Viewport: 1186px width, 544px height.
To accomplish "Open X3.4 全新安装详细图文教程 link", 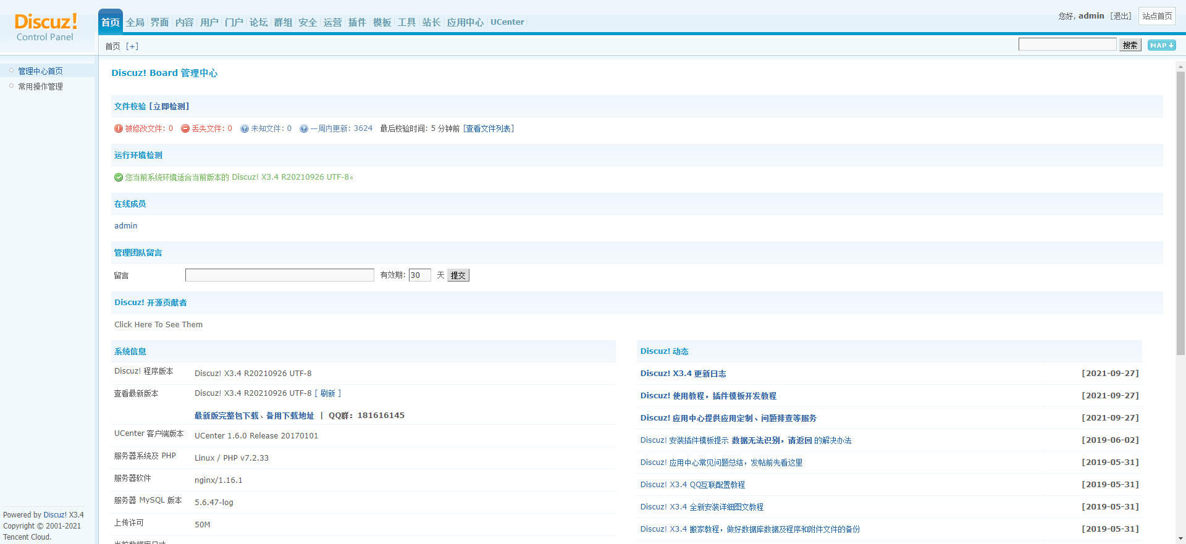I will (702, 507).
